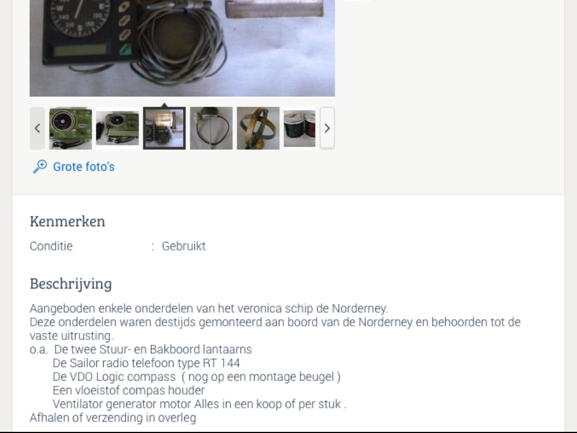577x433 pixels.
Task: Click the Gebruikt condition value
Action: 184,246
